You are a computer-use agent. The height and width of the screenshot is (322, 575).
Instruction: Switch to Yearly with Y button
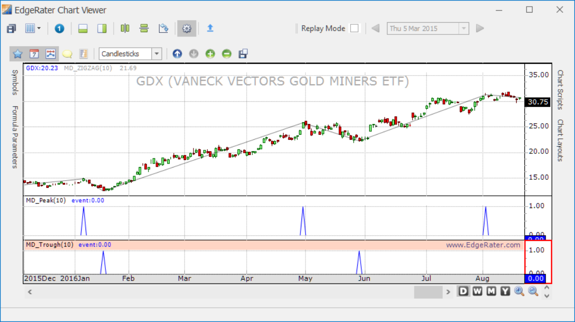[505, 291]
